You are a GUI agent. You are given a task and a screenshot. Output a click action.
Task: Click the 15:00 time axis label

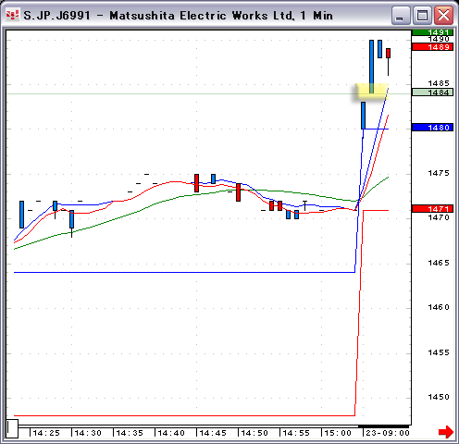point(338,433)
